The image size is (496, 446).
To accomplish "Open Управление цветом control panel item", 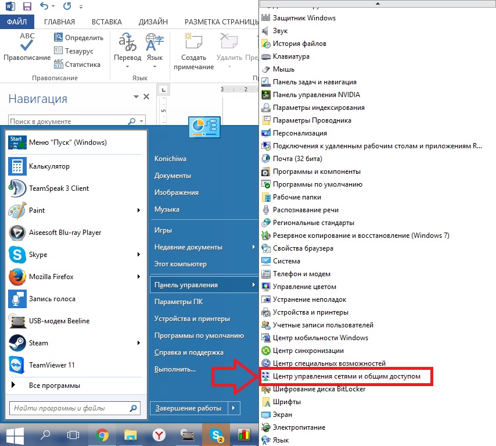I will (x=304, y=287).
